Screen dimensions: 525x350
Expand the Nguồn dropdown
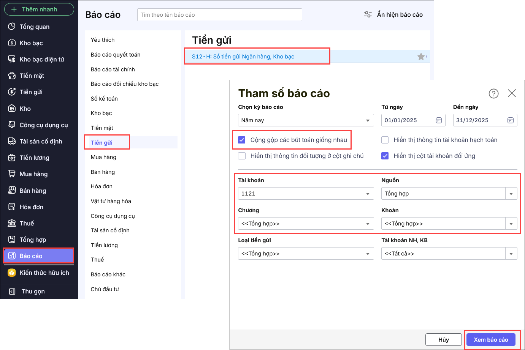[511, 194]
